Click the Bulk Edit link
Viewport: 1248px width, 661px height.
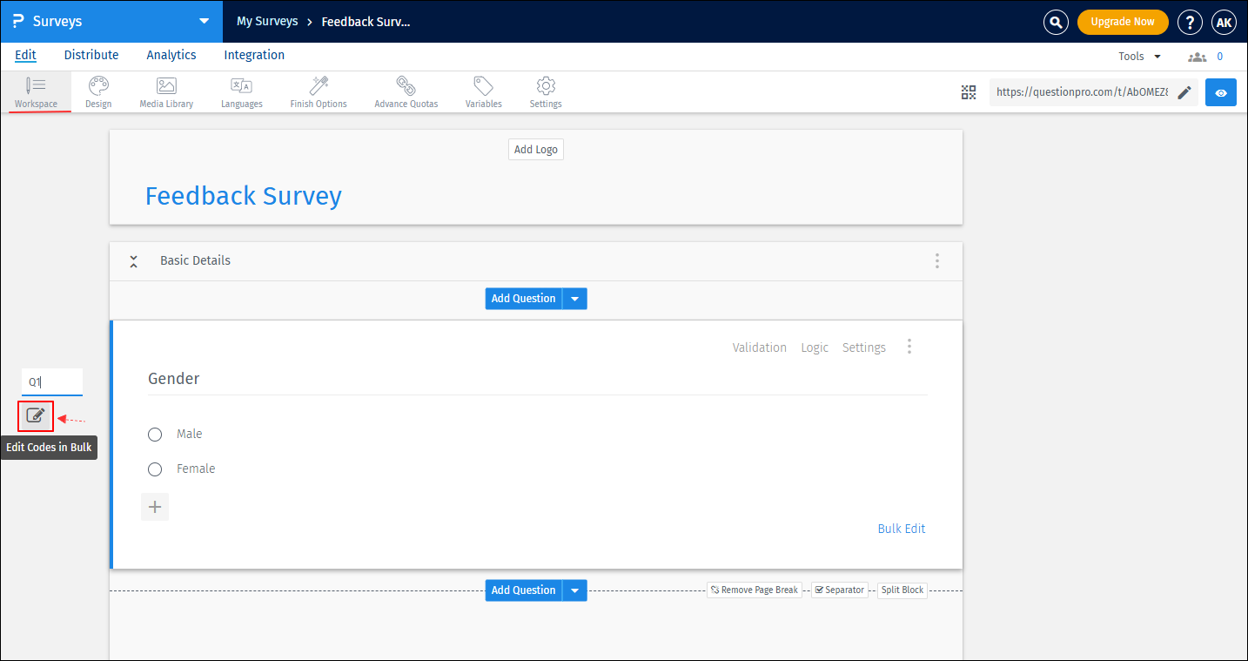click(901, 528)
